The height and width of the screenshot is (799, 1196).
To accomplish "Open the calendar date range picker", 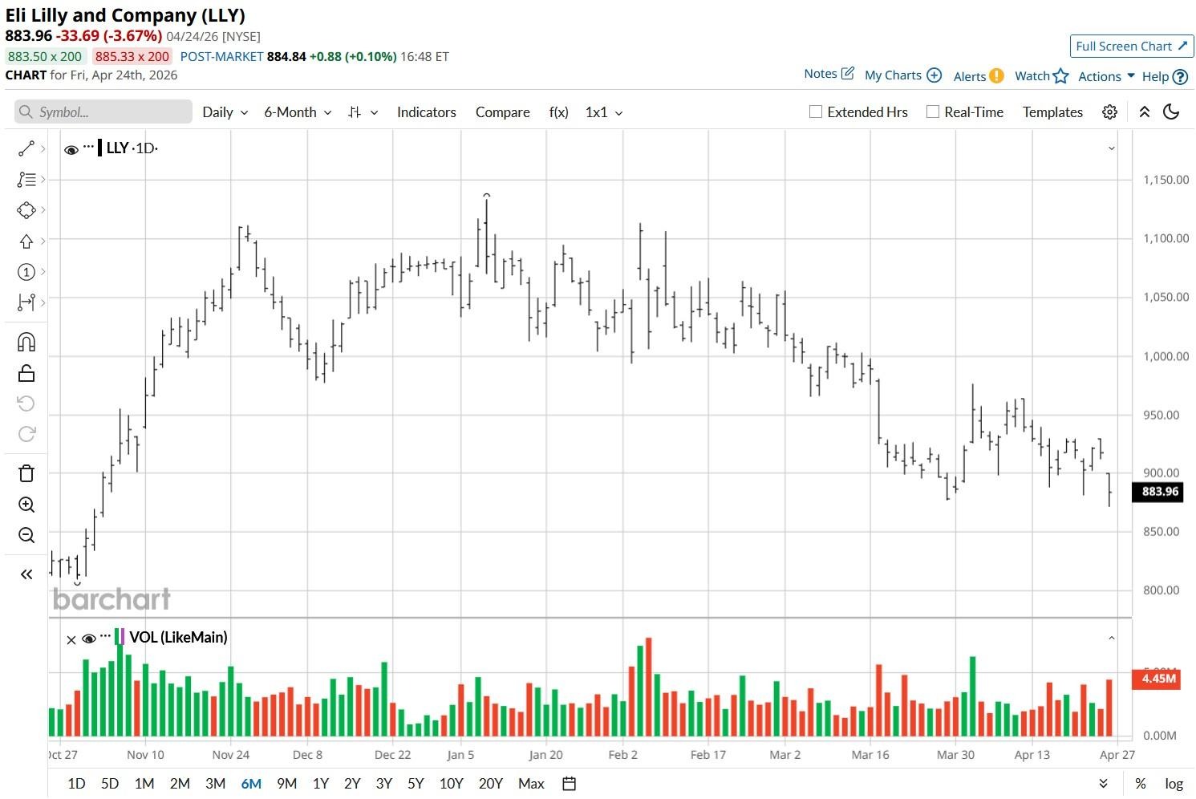I will tap(570, 784).
